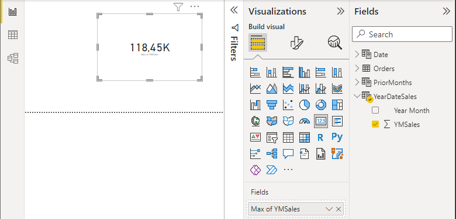
Task: Click the Fields search box
Action: [x=402, y=34]
